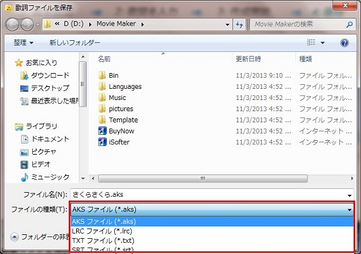Click the magnifier icon in search box

point(349,24)
